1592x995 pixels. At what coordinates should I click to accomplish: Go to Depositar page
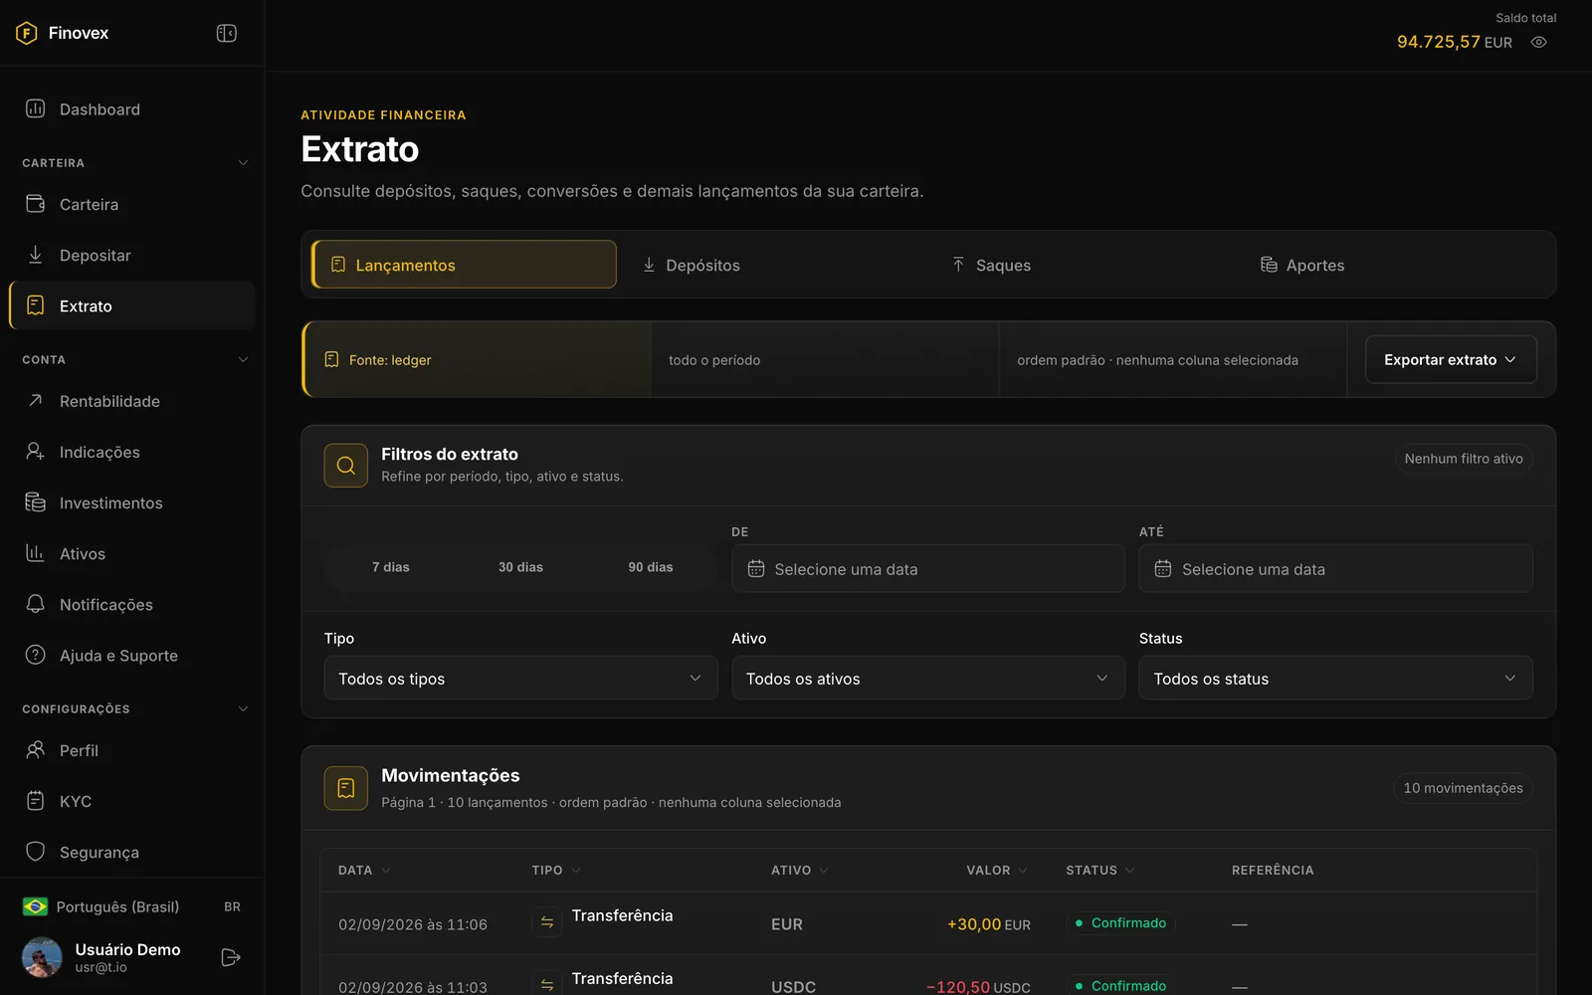[x=132, y=255]
